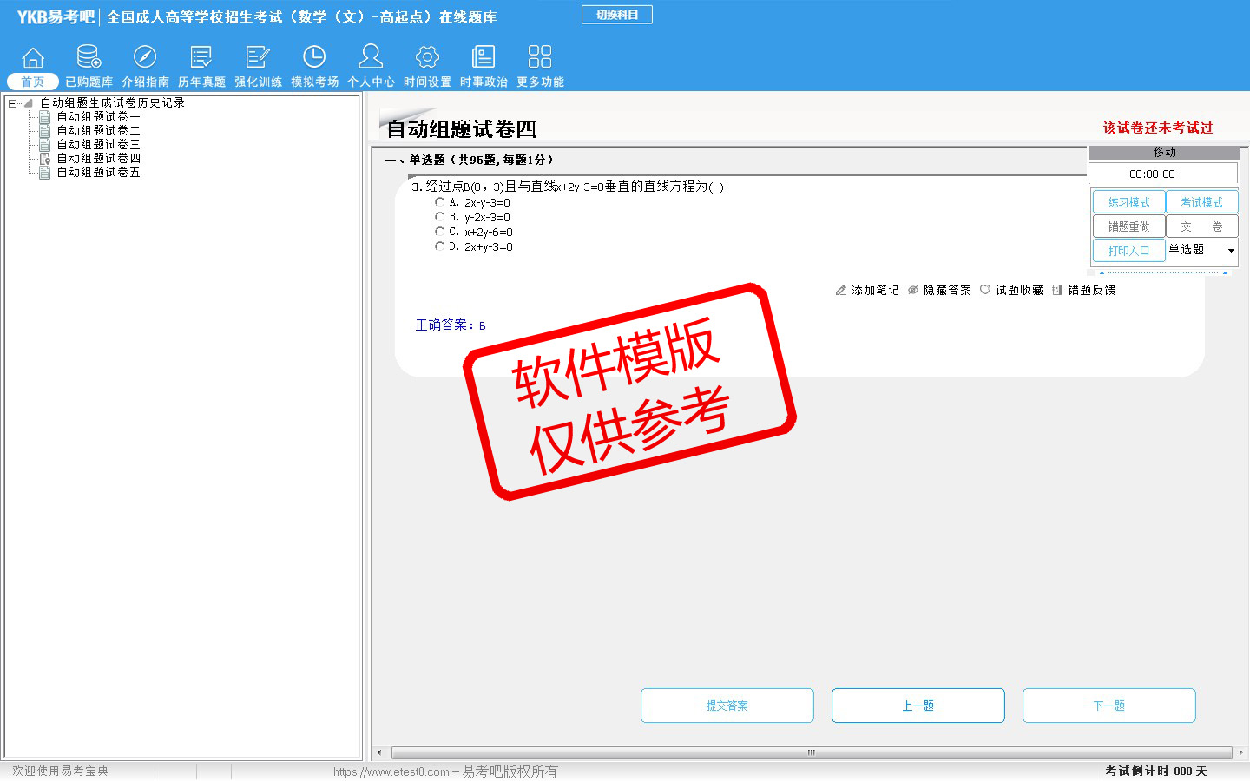
Task: Click the horizontal scrollbar at bottom
Action: click(x=811, y=752)
